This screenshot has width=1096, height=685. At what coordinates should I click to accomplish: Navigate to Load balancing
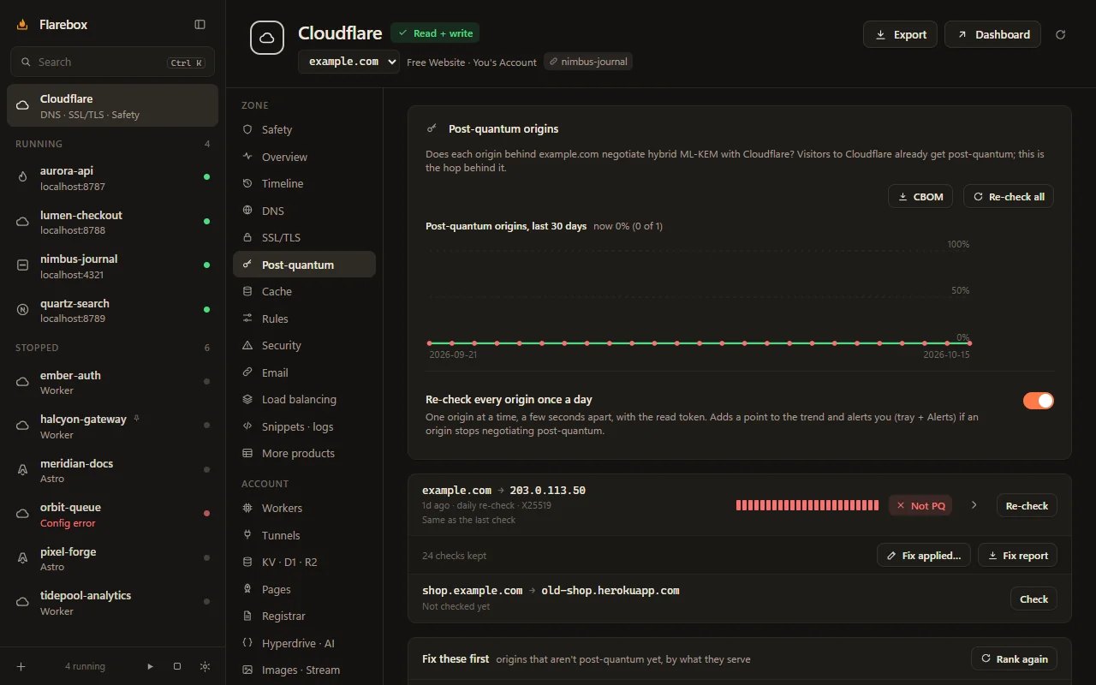(x=304, y=399)
